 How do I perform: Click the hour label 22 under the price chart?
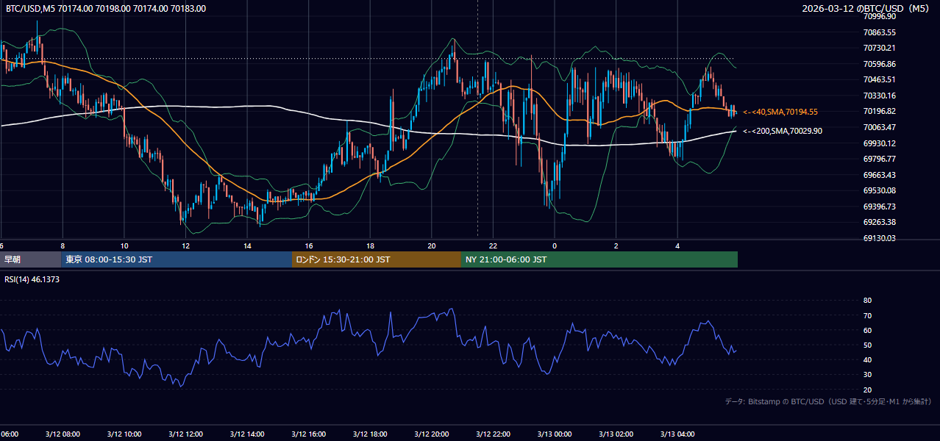point(493,245)
